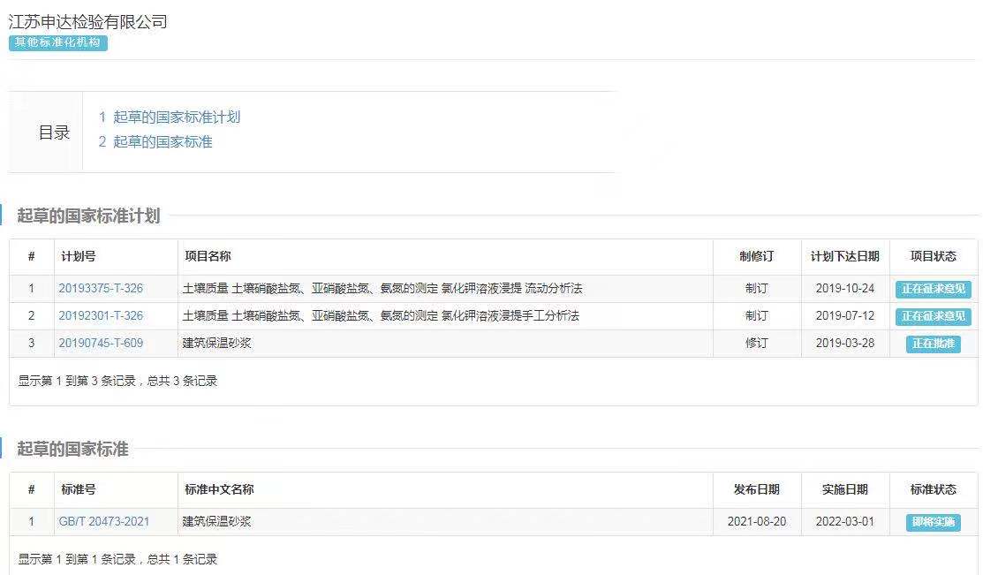Open standard GB/T 20473-2021
983x575 pixels.
pyautogui.click(x=104, y=522)
